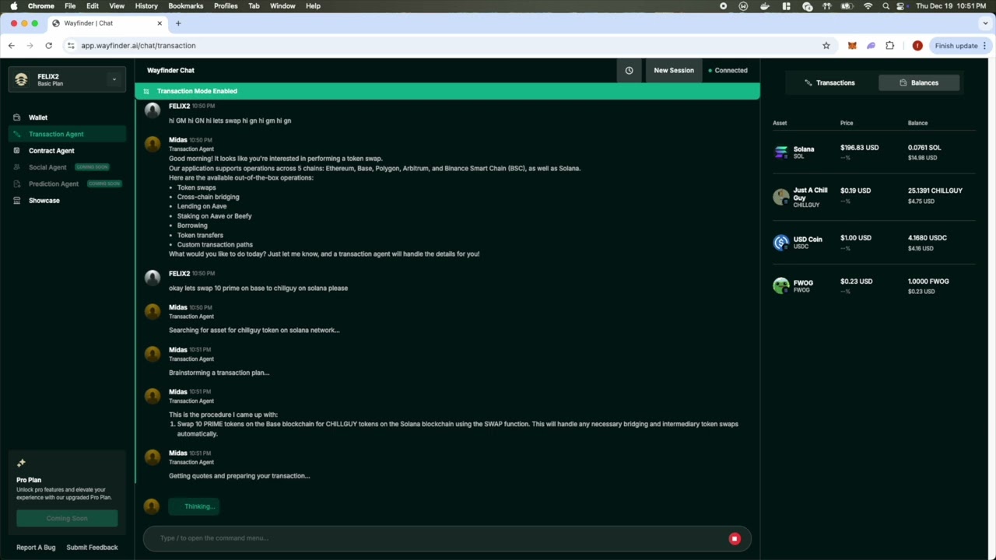Click the address bar URL
The image size is (996, 560).
pos(139,46)
